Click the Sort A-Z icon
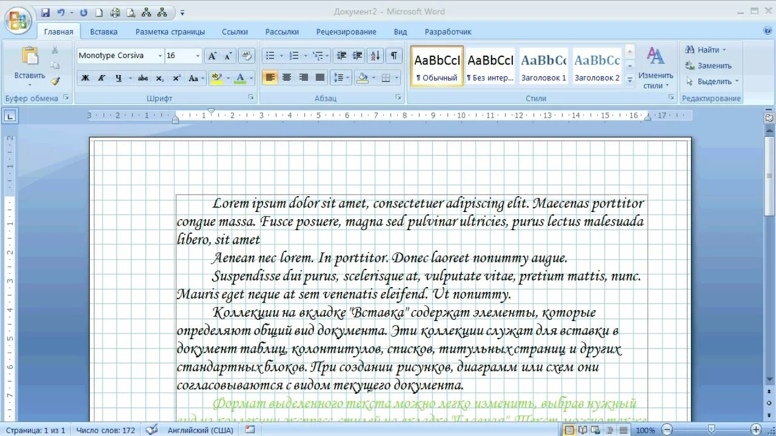This screenshot has height=436, width=776. point(375,56)
